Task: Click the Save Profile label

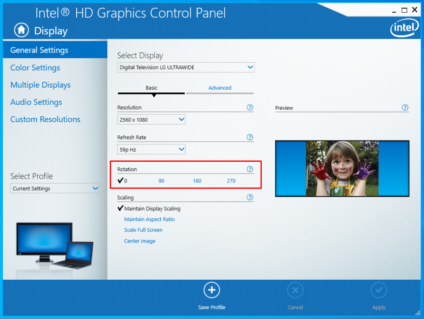Action: [x=212, y=307]
